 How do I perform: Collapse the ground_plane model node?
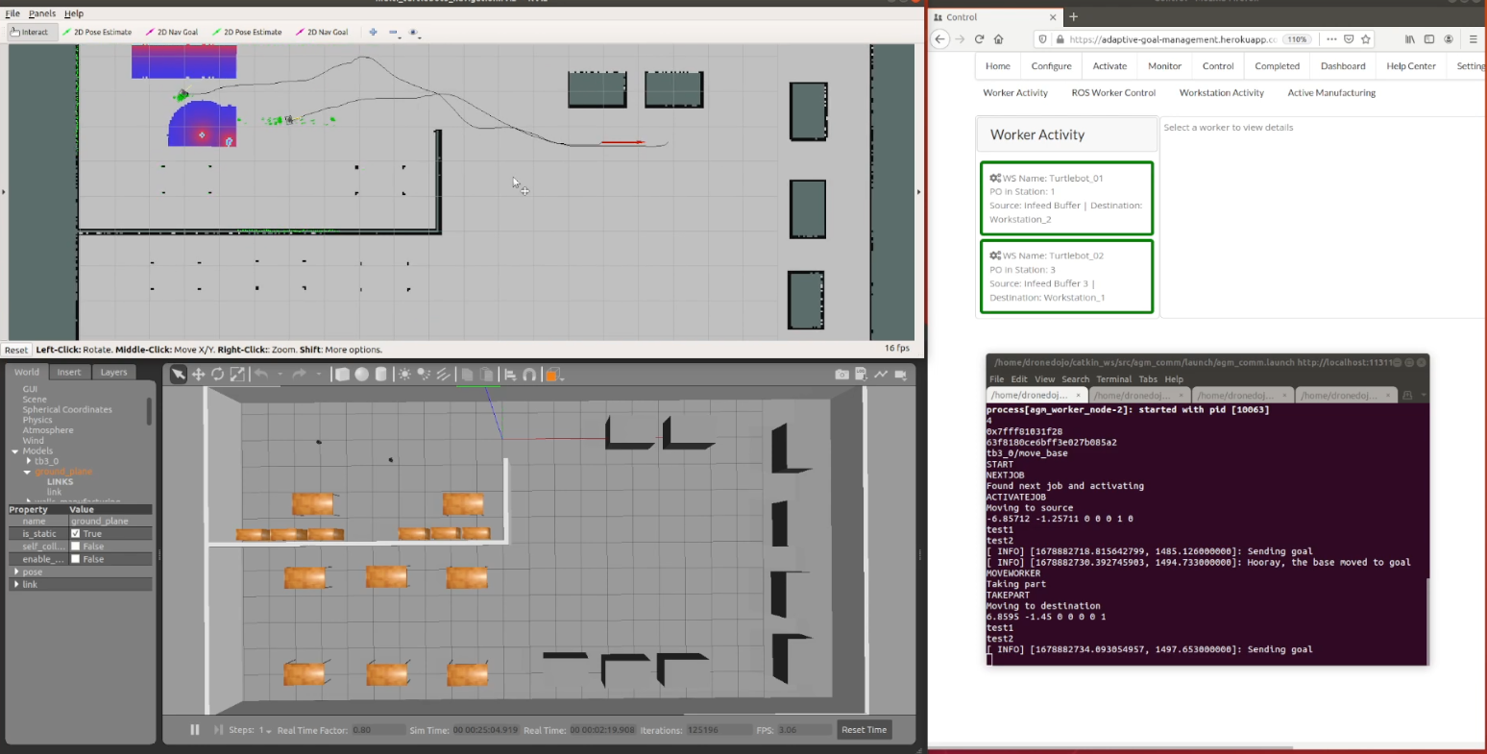[x=28, y=472]
